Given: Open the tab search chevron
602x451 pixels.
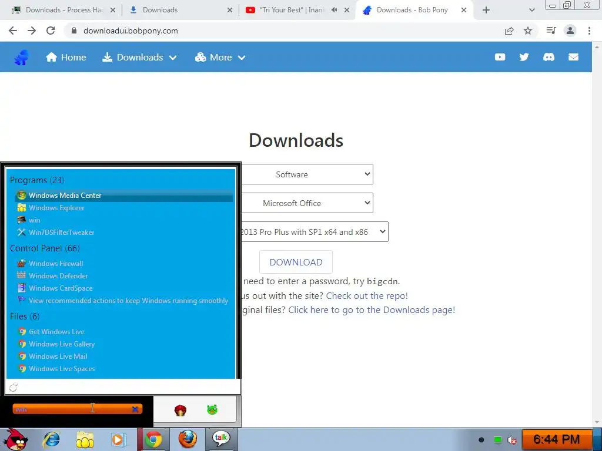Looking at the screenshot, I should point(531,11).
